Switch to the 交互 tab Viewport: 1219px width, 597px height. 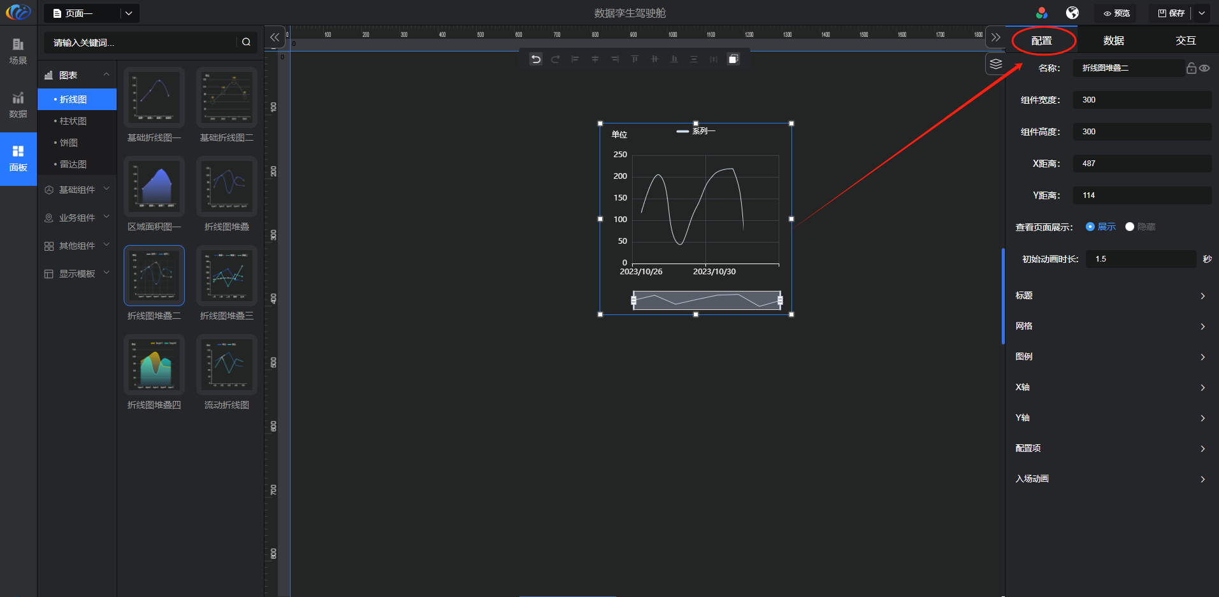1185,41
